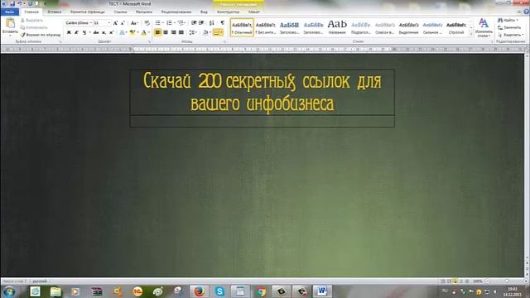The height and width of the screenshot is (298, 530).
Task: Apply the font color (letter A)
Action: 144,32
